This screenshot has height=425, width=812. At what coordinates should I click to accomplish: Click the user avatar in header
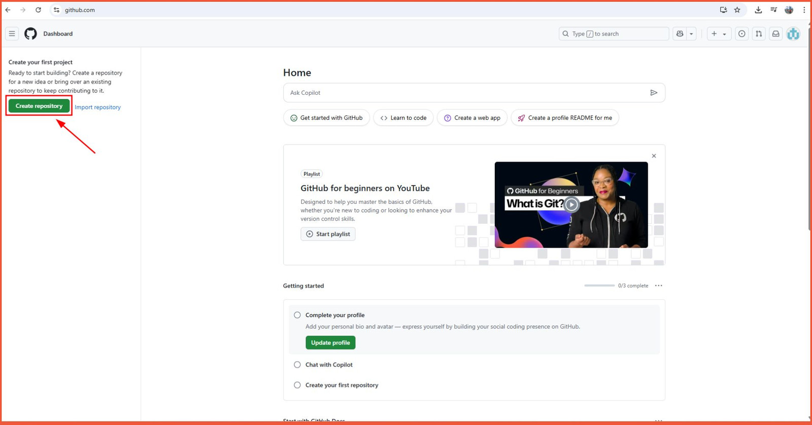click(793, 33)
